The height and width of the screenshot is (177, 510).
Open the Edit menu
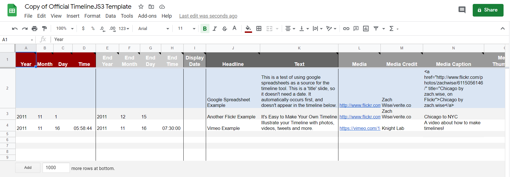pos(41,16)
